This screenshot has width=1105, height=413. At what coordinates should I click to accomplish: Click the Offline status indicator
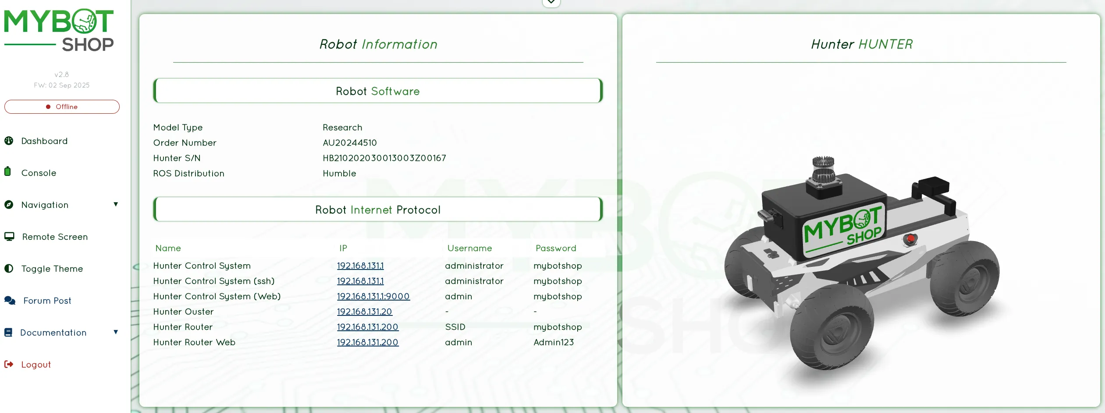pos(62,107)
